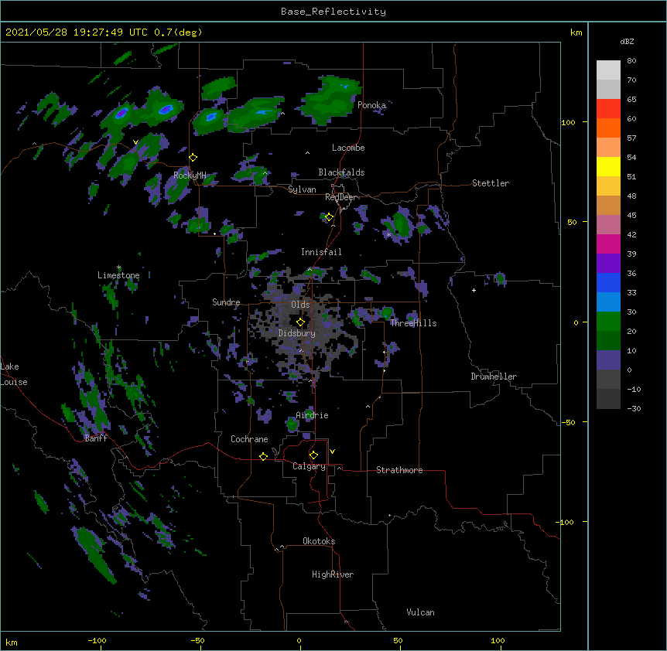Select the Sundre label

tap(226, 302)
